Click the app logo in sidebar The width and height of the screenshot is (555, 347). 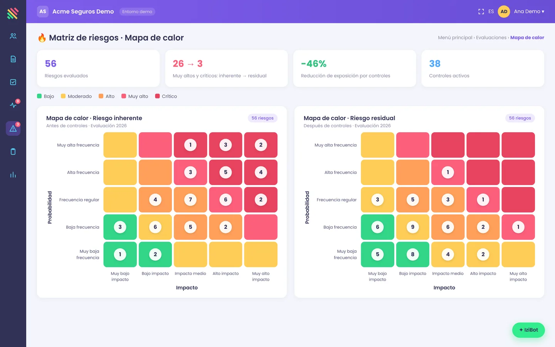tap(13, 13)
